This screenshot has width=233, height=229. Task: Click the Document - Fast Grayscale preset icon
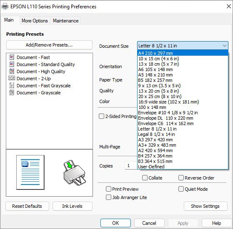12,85
